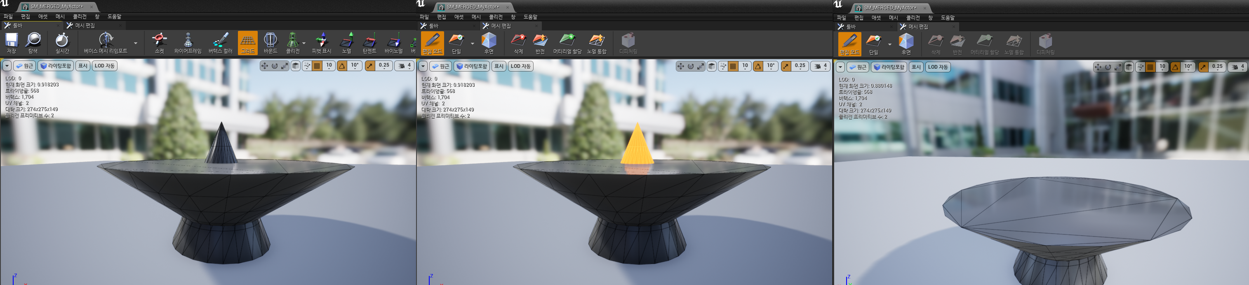Click Delete (삭제) icon in middle window
Screen dimensions: 1249x285
click(518, 43)
